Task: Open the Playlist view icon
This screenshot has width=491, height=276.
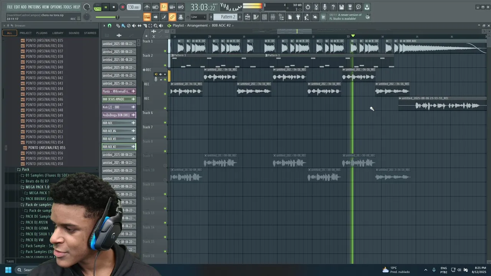Action: click(247, 17)
